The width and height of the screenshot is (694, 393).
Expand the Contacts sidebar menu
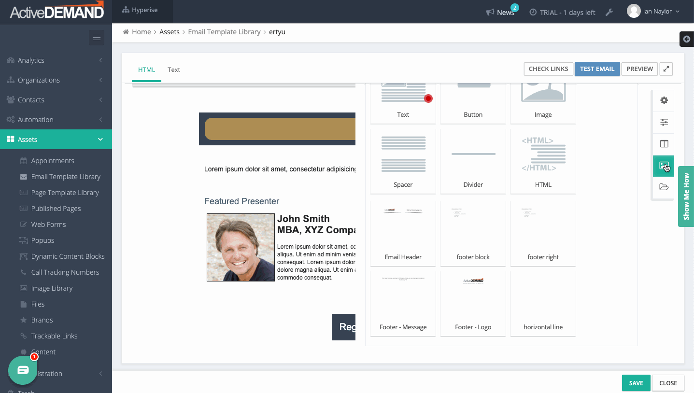56,100
